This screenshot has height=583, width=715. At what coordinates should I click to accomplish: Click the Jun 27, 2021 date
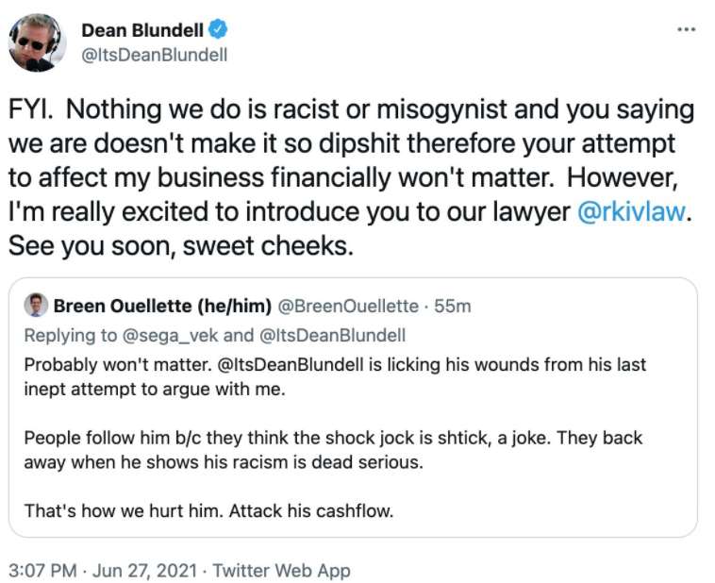144,570
